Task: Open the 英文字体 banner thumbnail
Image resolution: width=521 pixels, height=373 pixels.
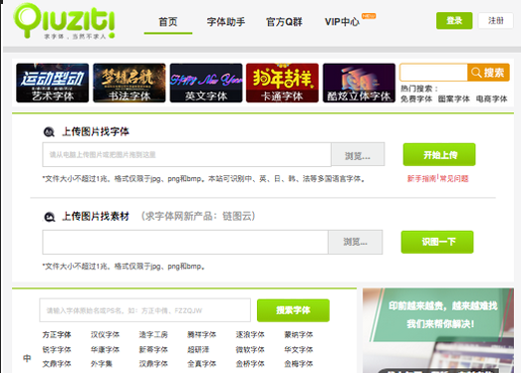Action: (206, 83)
